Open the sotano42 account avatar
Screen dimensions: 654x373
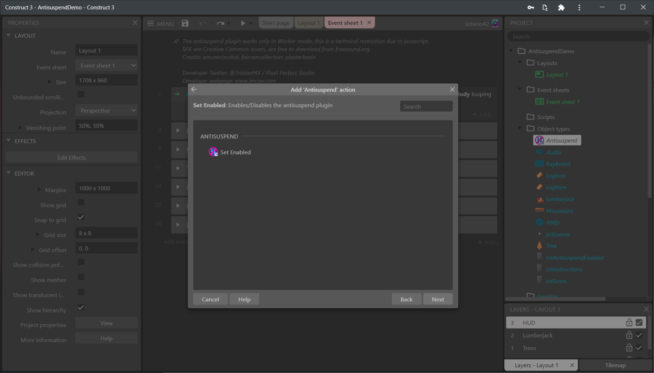pos(495,23)
